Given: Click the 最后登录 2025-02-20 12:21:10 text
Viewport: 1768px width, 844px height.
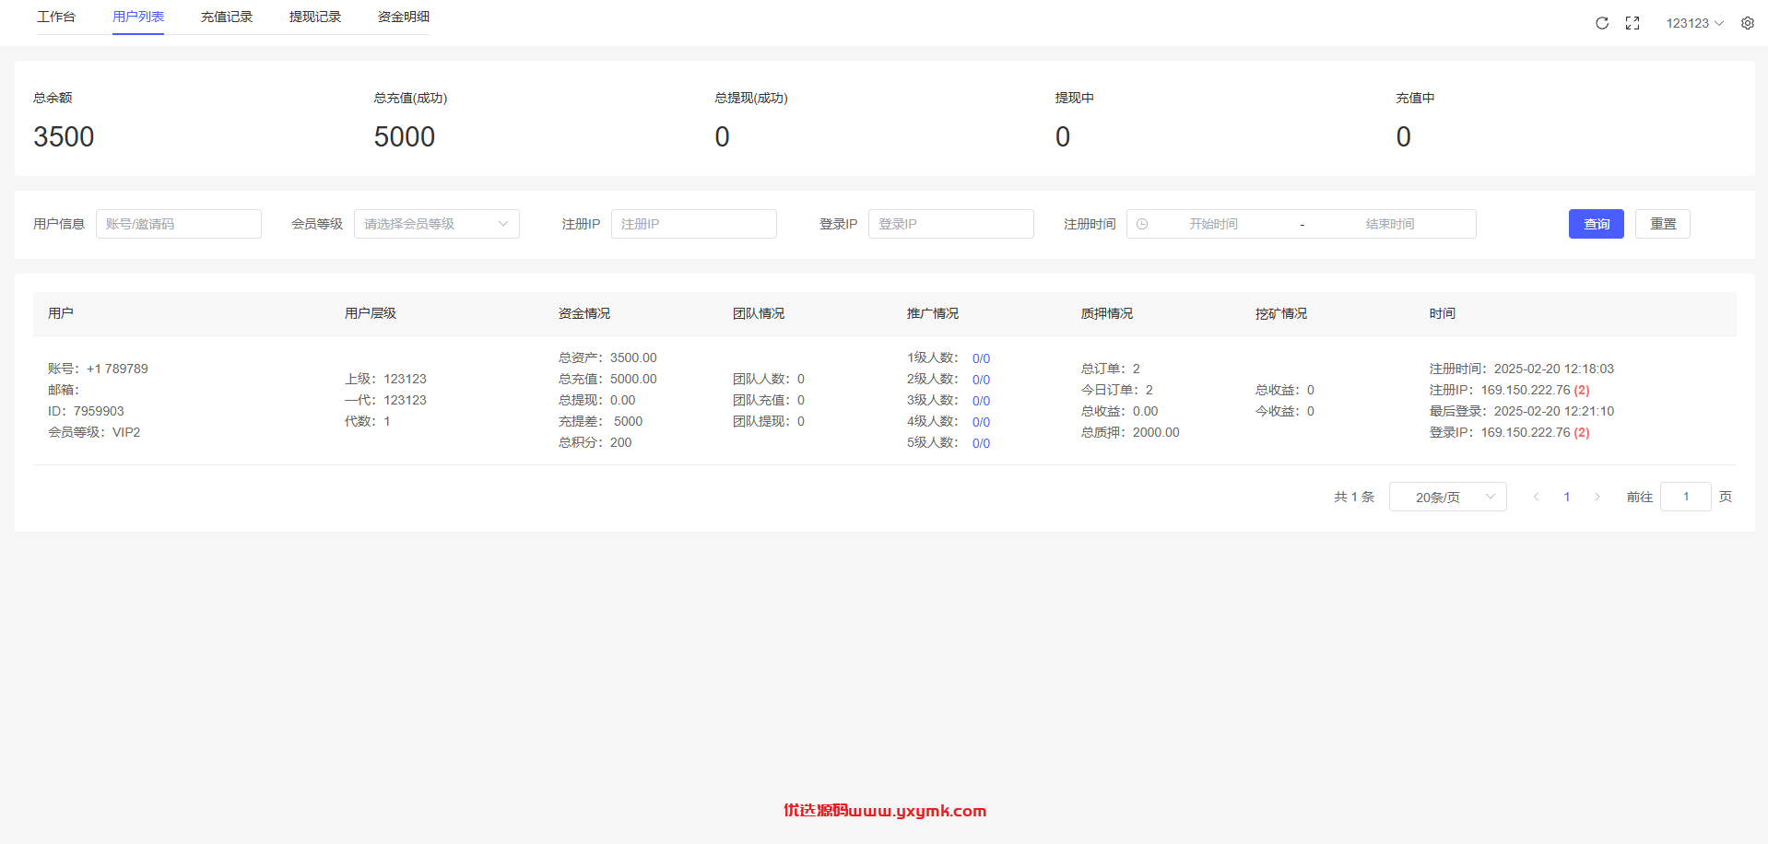Looking at the screenshot, I should tap(1522, 411).
